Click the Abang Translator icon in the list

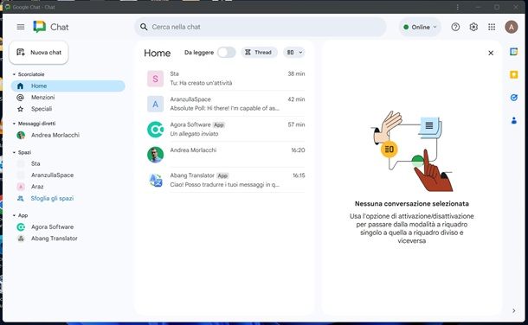[x=155, y=180]
